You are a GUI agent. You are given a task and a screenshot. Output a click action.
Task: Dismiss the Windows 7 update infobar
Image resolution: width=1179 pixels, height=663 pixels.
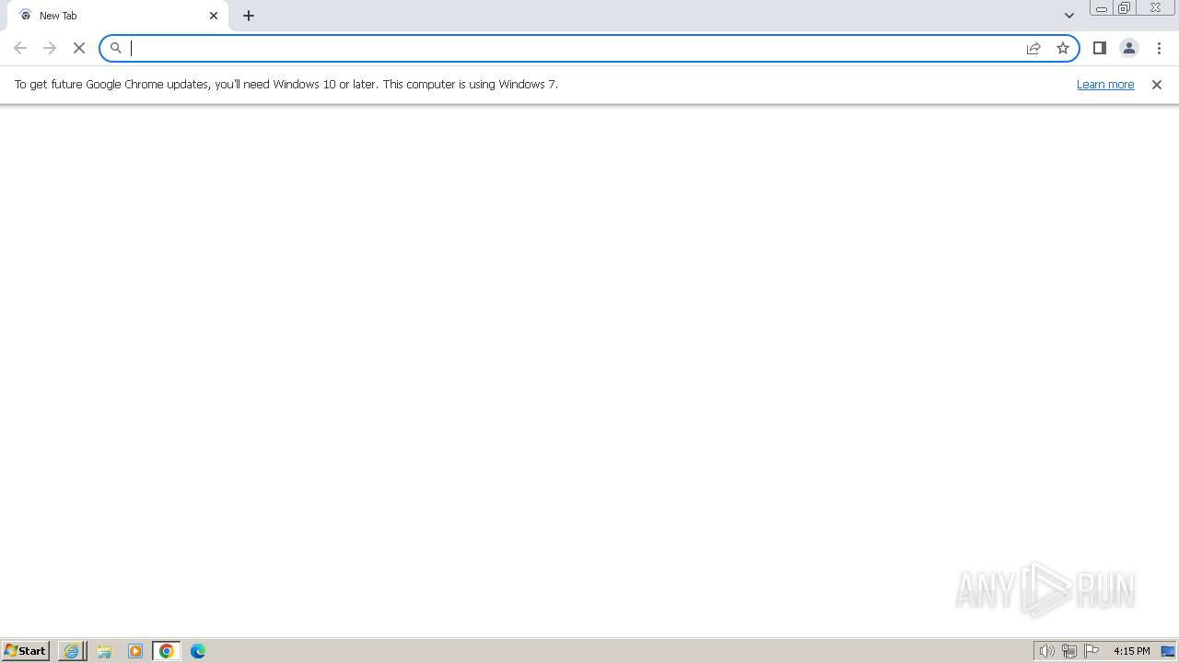coord(1157,85)
